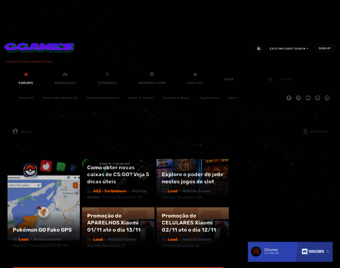Go to the Forums tab
340x268 pixels.
coord(26,83)
